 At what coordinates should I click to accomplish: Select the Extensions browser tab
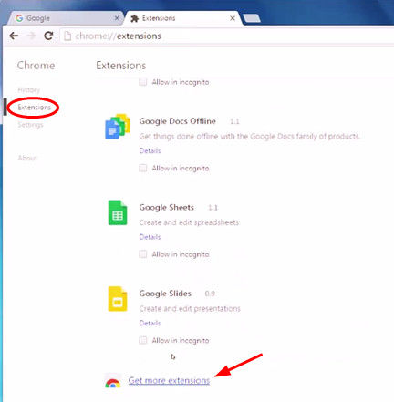[x=182, y=18]
